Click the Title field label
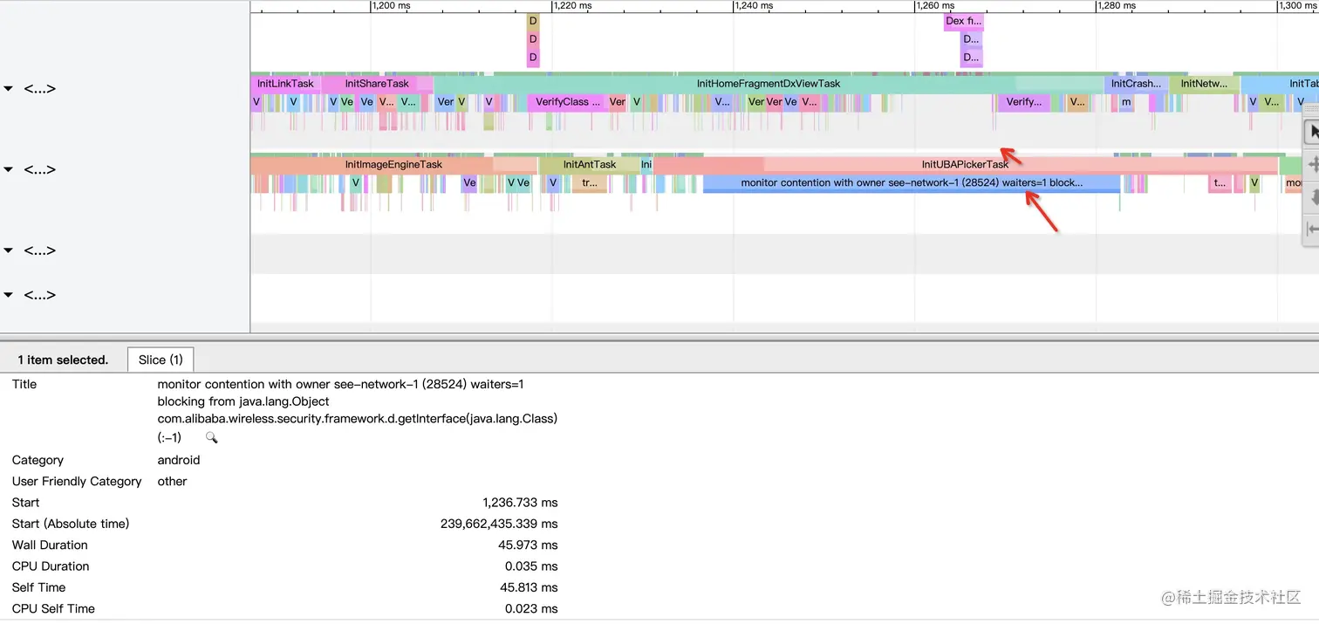 tap(24, 384)
